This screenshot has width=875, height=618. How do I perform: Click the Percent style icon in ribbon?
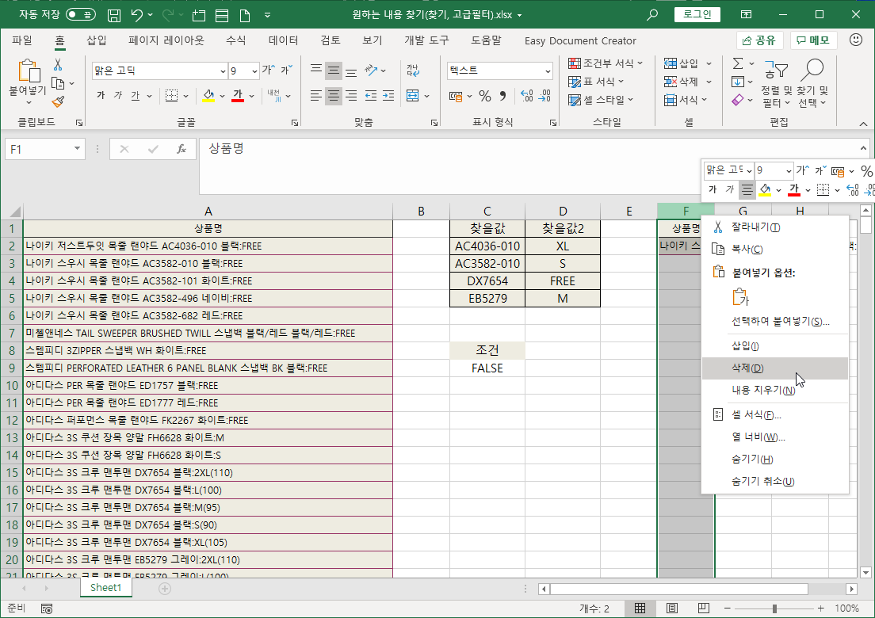[x=485, y=96]
